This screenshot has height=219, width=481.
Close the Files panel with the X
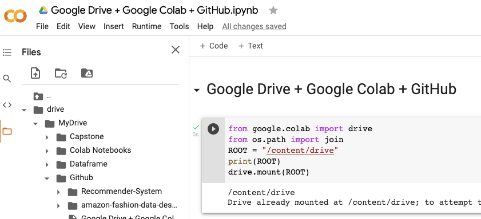(176, 50)
